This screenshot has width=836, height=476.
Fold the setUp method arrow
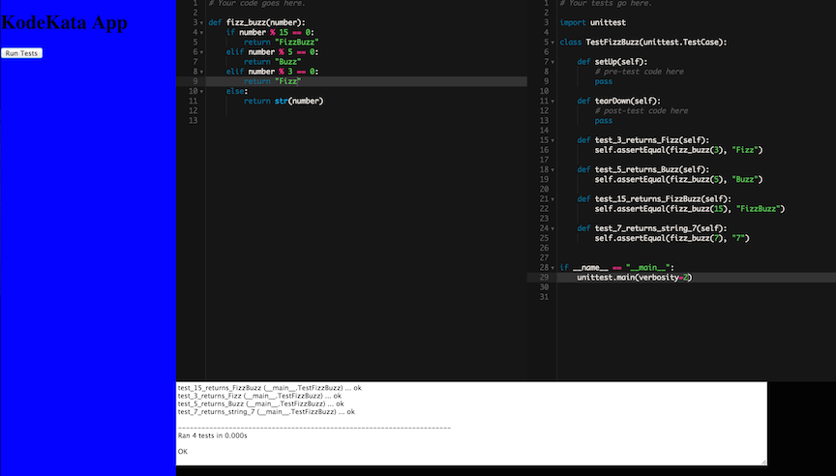552,62
